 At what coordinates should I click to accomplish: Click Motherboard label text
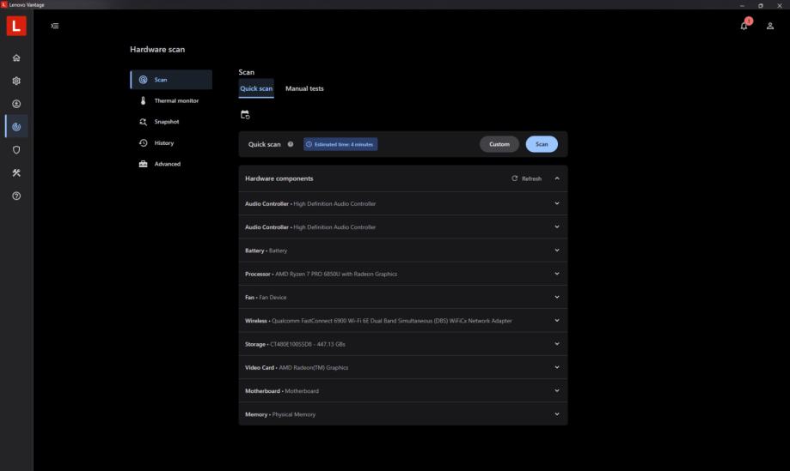(282, 391)
